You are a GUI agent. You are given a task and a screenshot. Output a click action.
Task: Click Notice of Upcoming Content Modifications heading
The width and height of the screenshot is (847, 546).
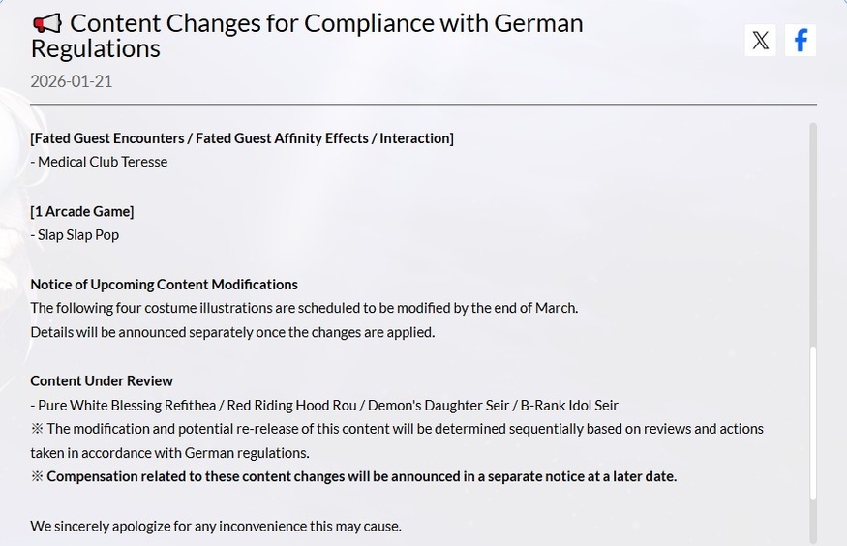(164, 285)
